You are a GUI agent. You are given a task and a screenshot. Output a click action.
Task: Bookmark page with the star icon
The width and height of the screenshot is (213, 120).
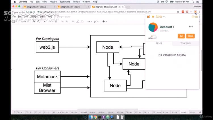coord(178,12)
